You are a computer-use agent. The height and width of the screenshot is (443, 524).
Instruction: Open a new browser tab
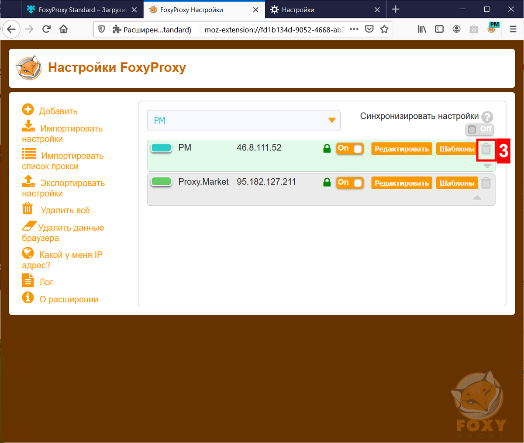click(x=396, y=9)
